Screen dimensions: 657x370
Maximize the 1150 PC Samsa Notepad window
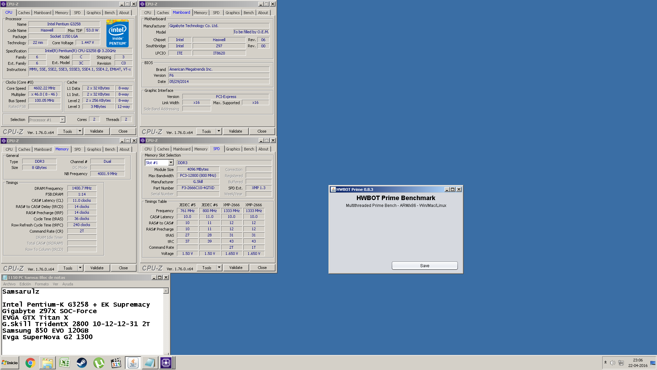pos(160,277)
